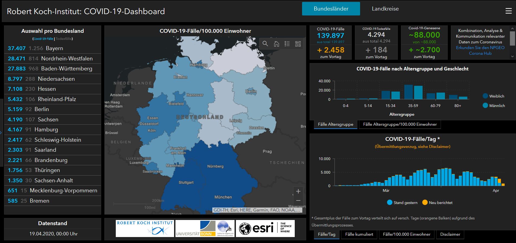Viewport: 516px width, 243px height.
Task: Show the map legend list icon
Action: click(287, 44)
